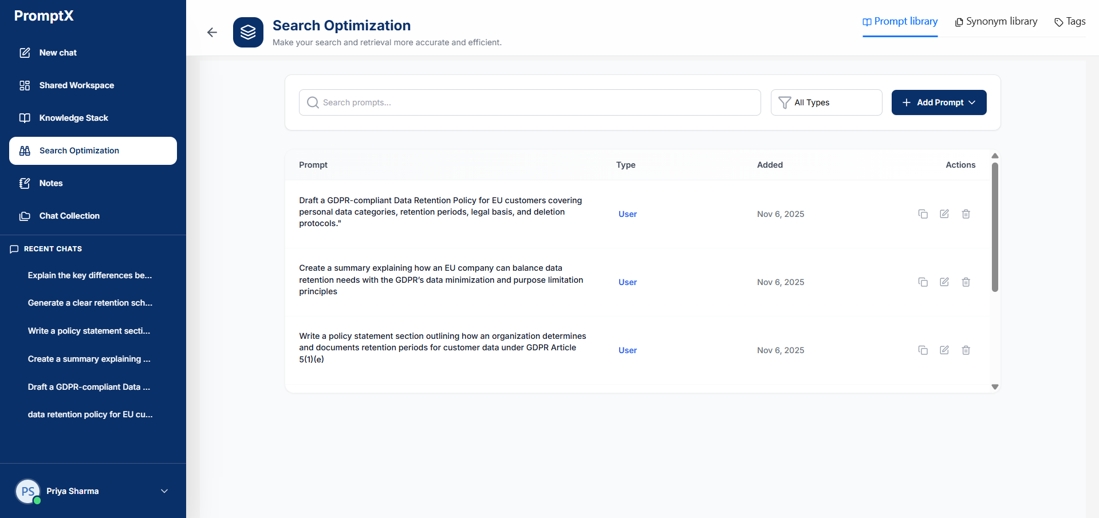Open recent chat "Generate a clear retention sch..."
This screenshot has height=518, width=1099.
(90, 303)
